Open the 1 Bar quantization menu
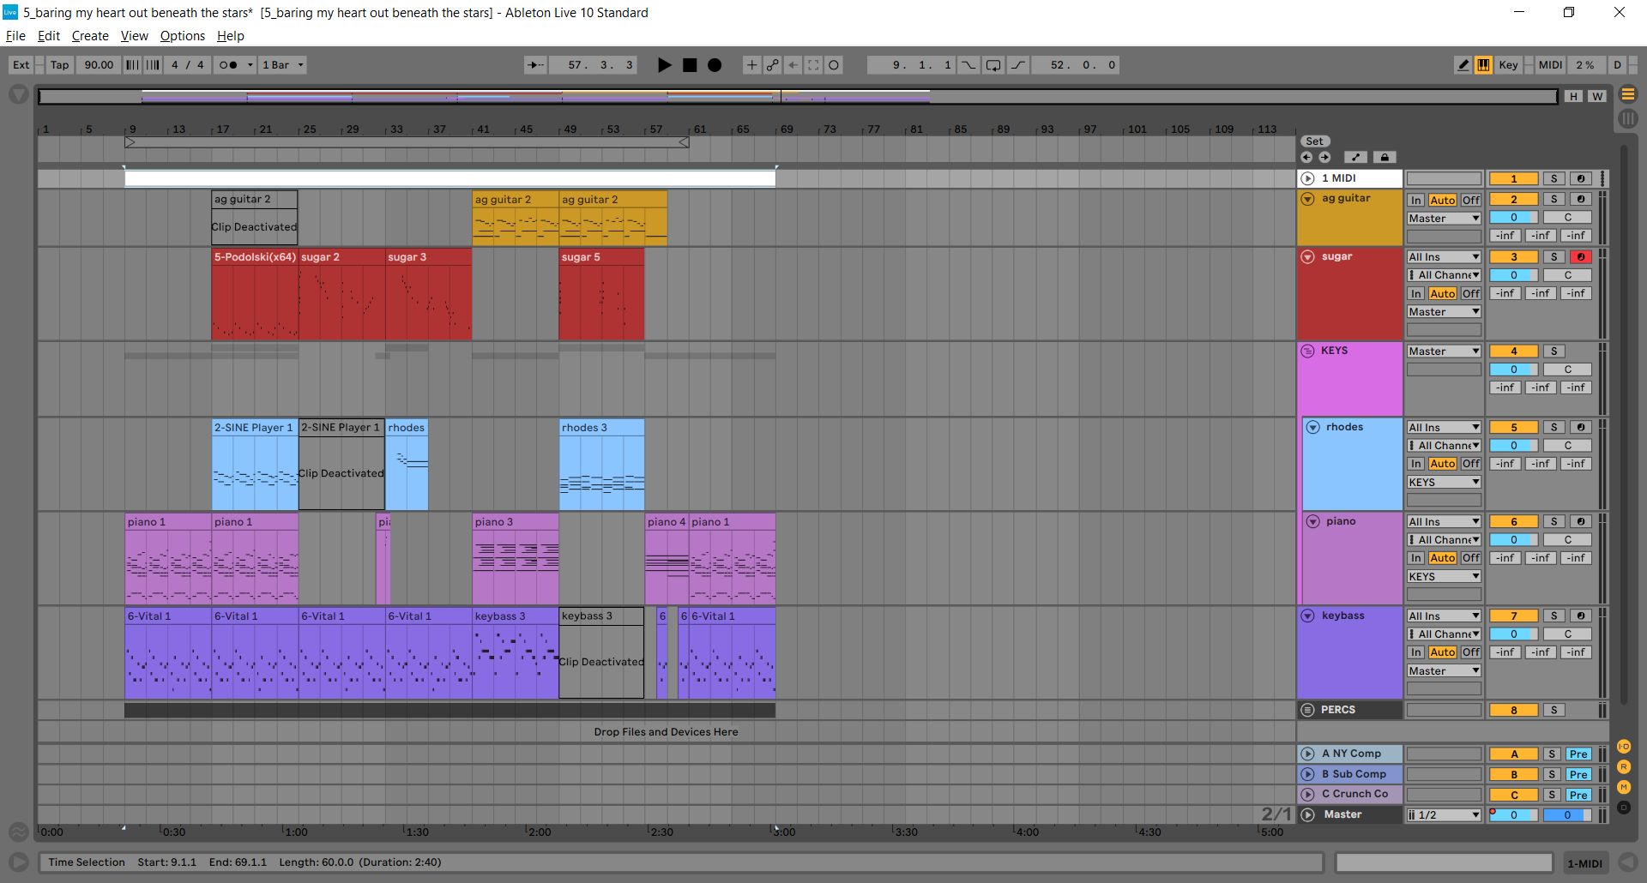Image resolution: width=1647 pixels, height=883 pixels. 282,65
